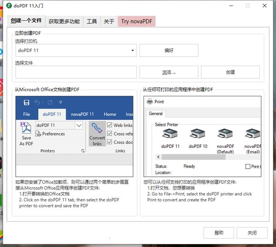Select the General tab in Print dialog
276x247 pixels.
pos(155,113)
